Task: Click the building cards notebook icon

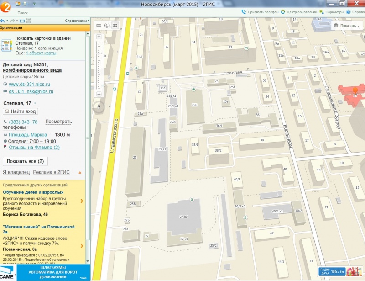Action: tap(6, 45)
